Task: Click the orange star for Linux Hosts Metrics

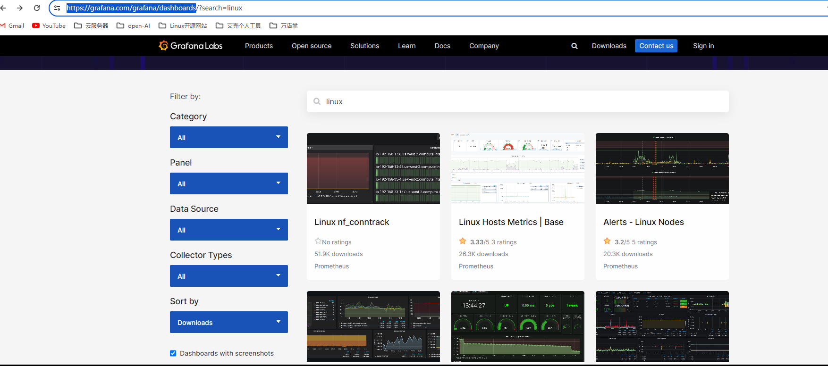Action: pos(463,241)
